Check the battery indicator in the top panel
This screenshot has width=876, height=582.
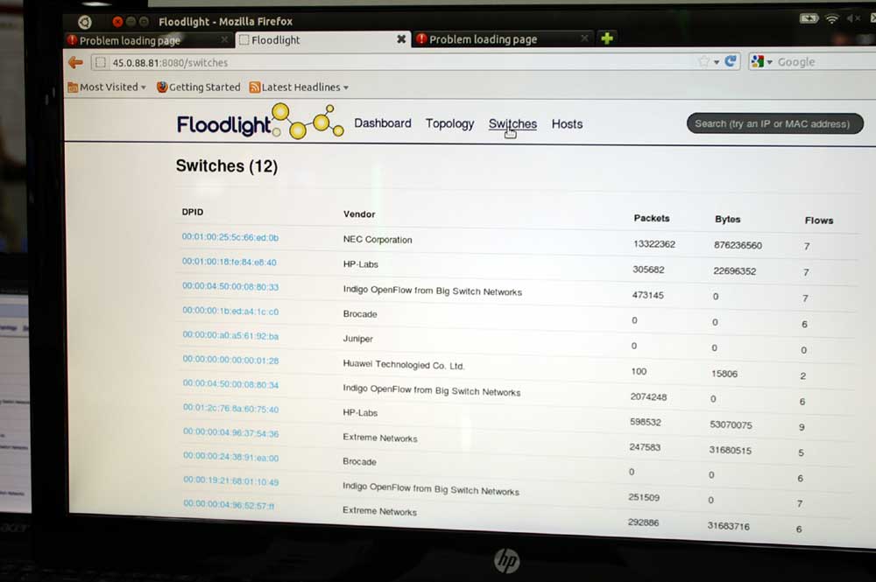click(809, 18)
